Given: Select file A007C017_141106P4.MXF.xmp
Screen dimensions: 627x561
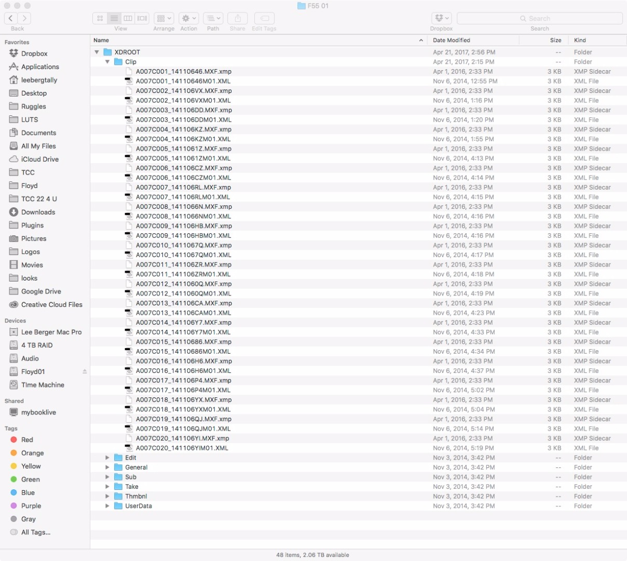Looking at the screenshot, I should [184, 380].
